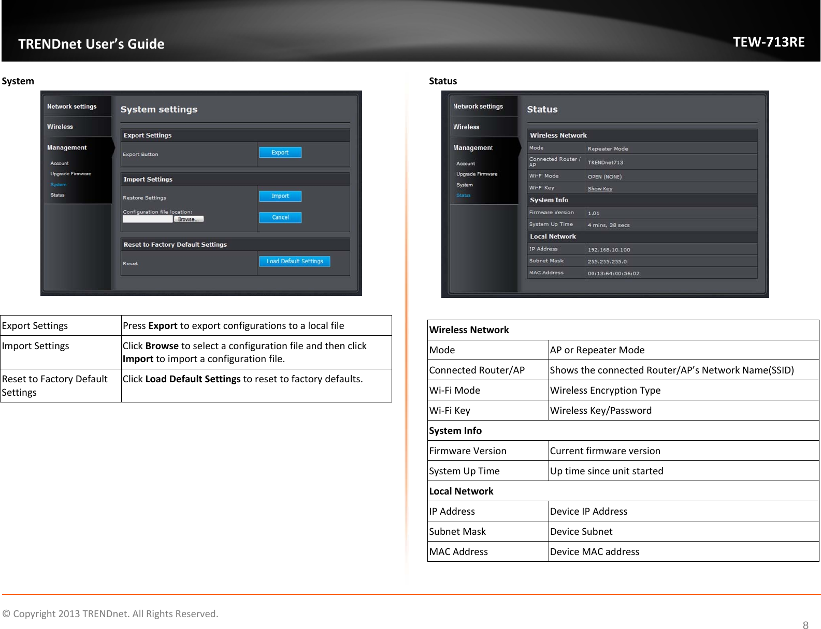Click 'OPEN (NONE)' Wi-Fi Mode value

click(x=604, y=177)
